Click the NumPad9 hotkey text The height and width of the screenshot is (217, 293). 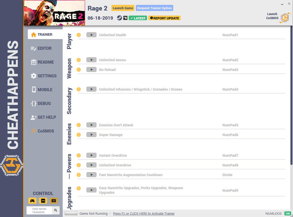230,190
